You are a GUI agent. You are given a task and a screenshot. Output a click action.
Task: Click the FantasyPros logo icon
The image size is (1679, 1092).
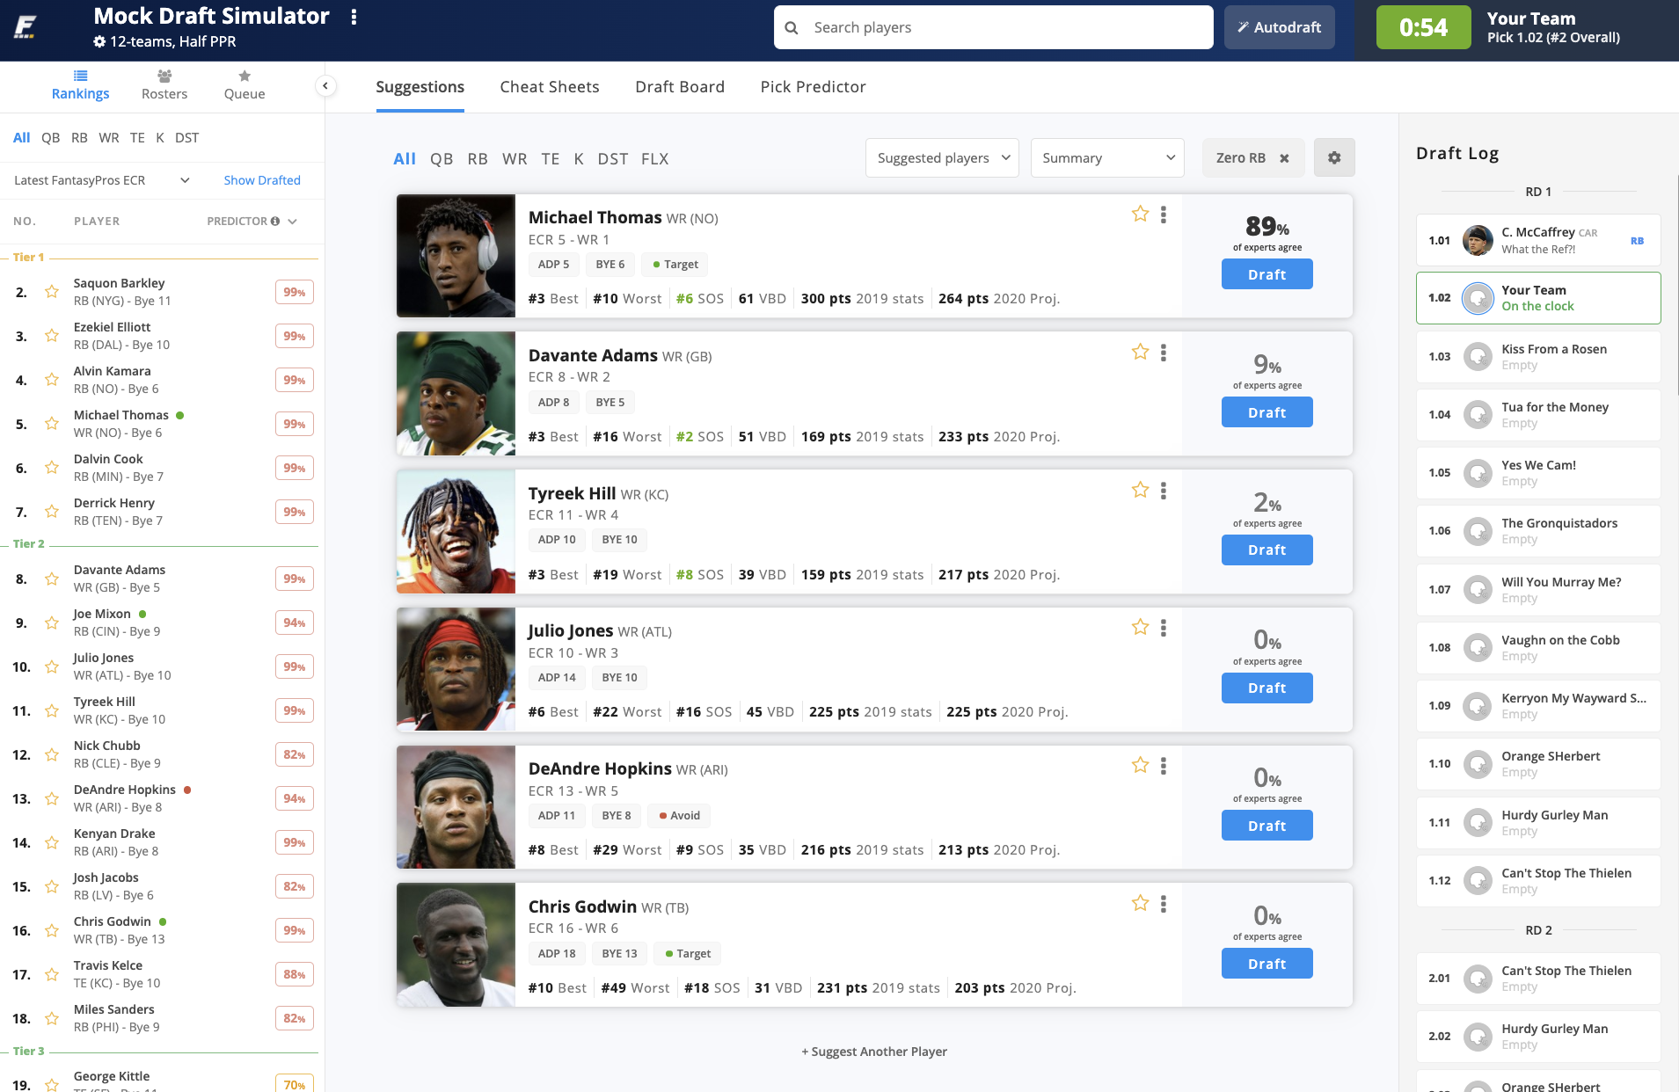click(26, 27)
